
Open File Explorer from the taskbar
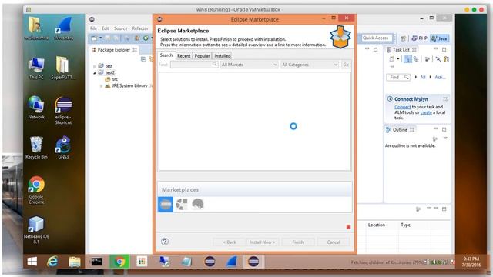[75, 262]
